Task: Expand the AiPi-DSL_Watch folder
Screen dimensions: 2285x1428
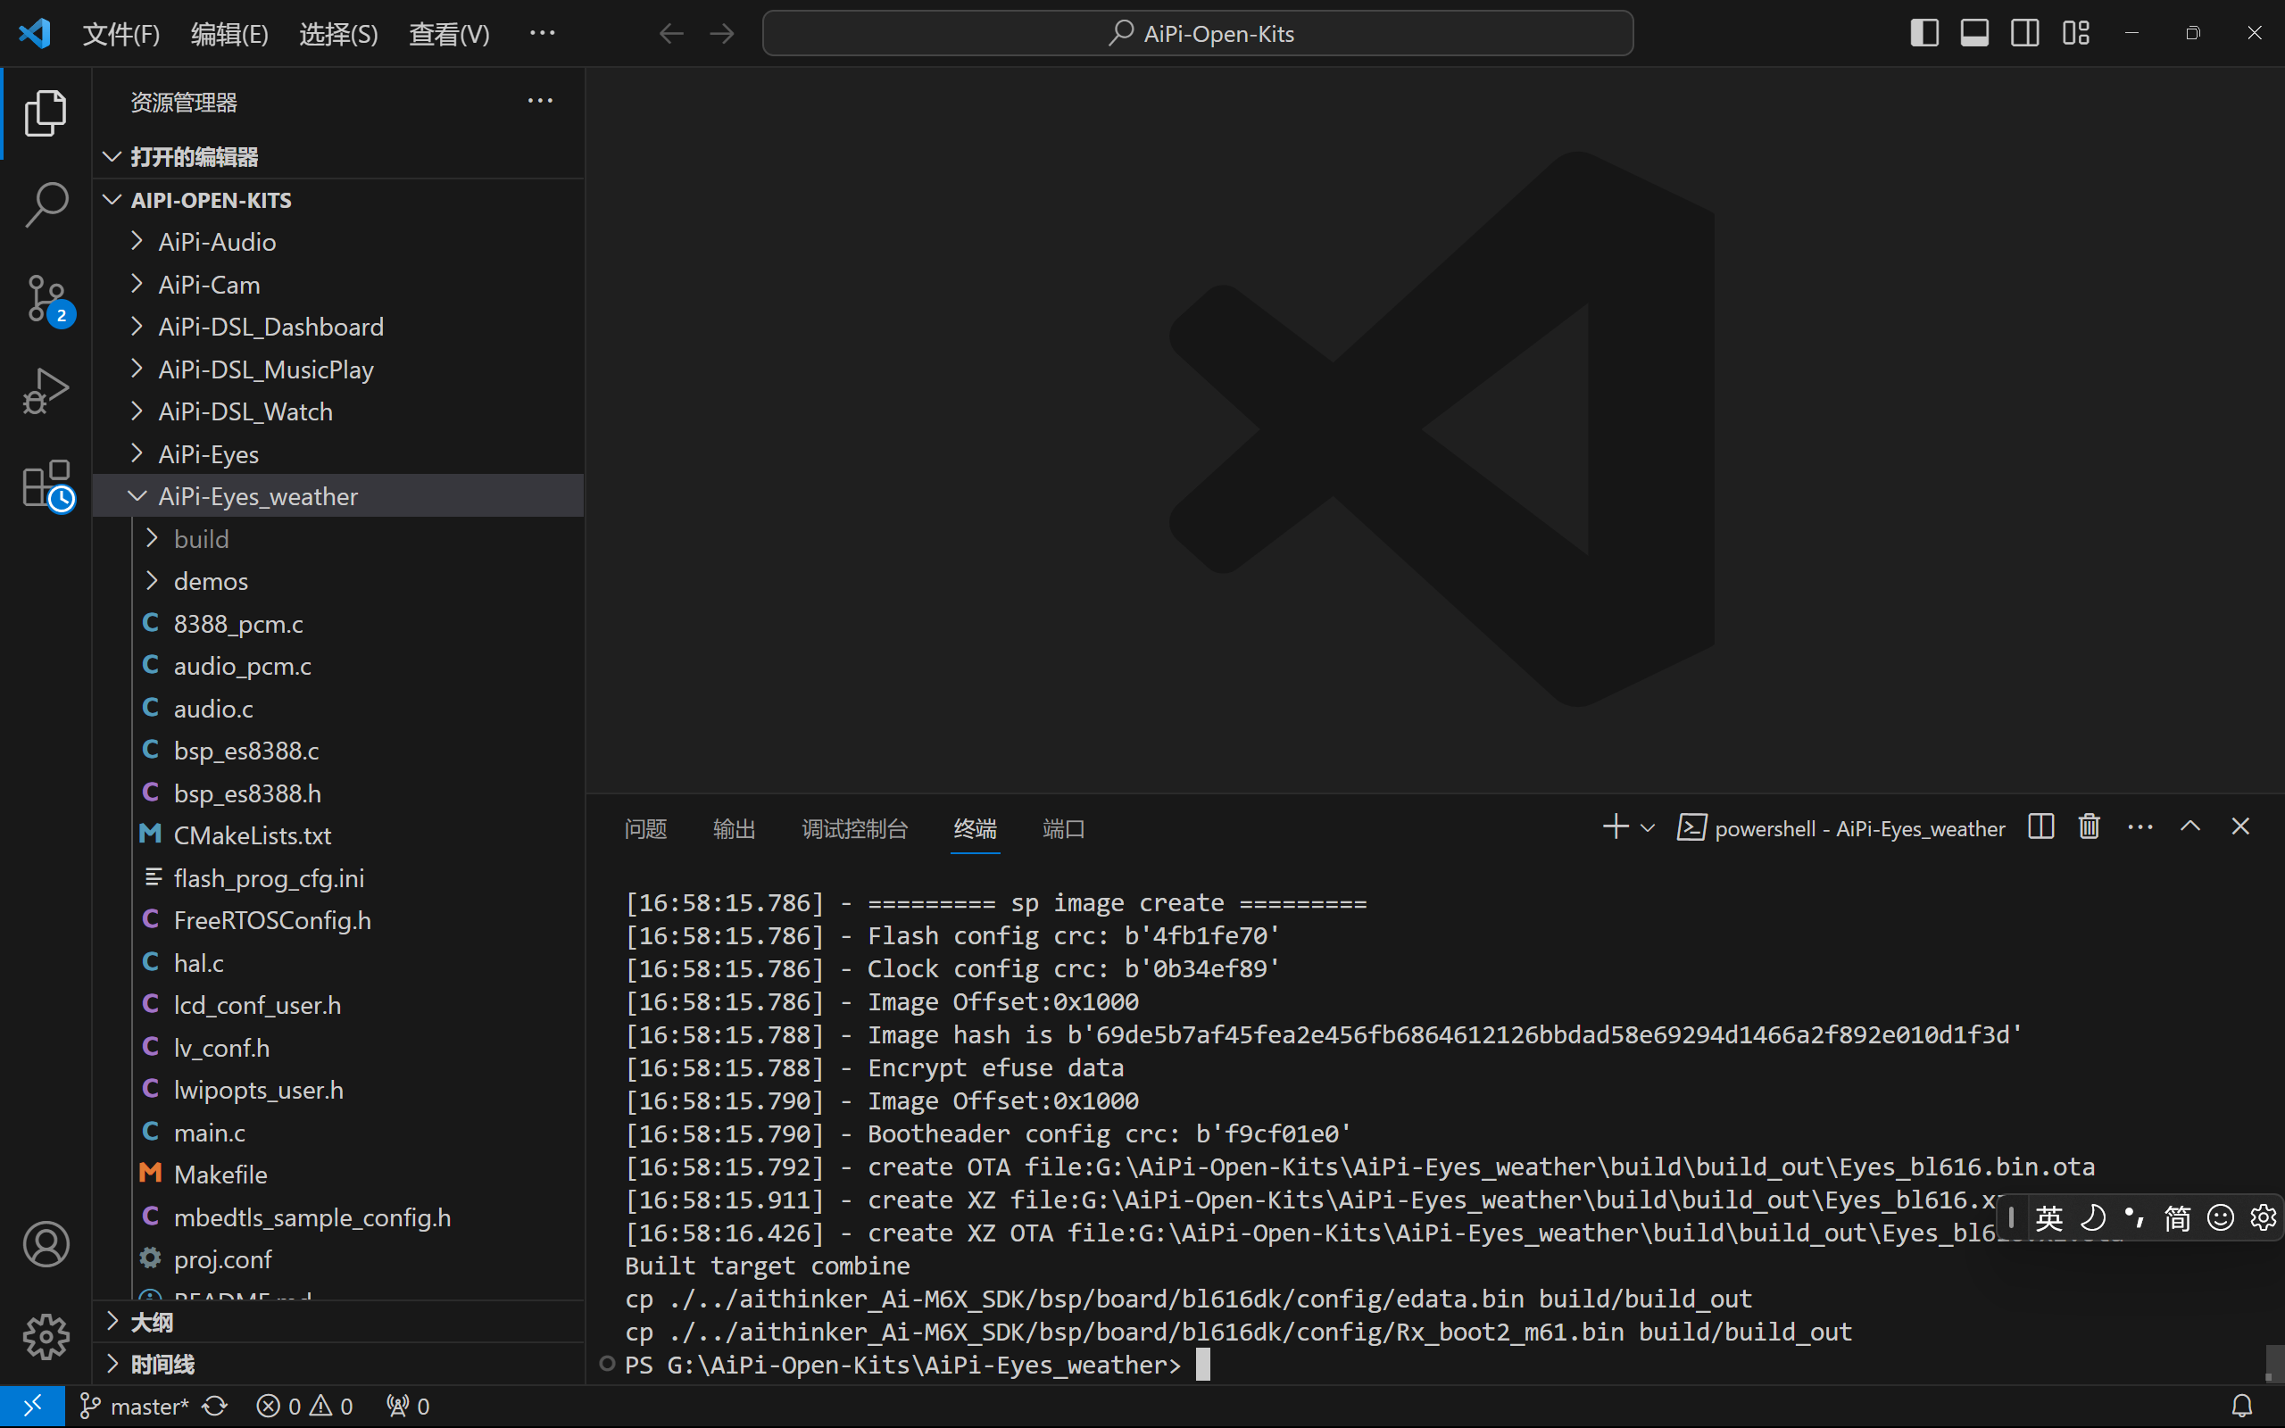Action: (338, 411)
